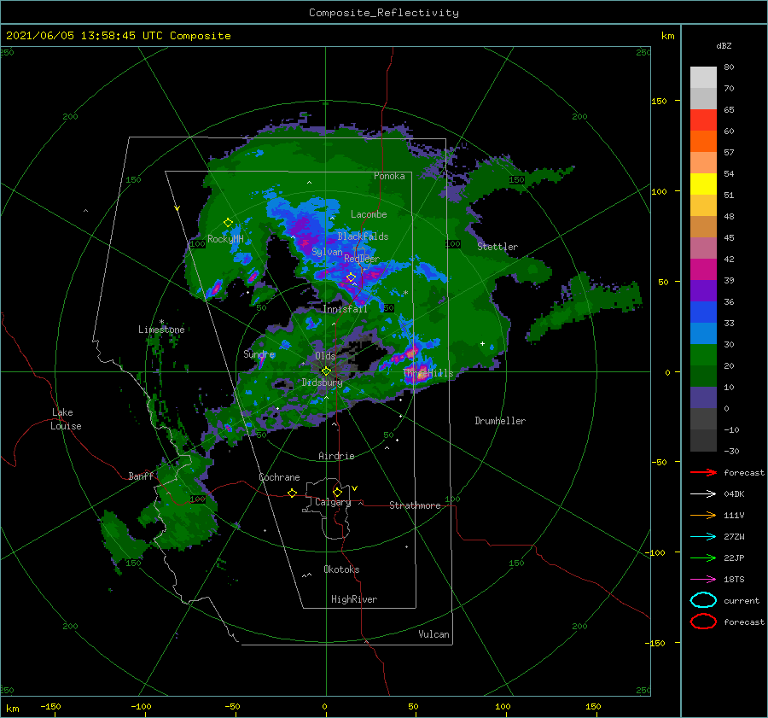Click the yellow V marker right of Calgary diamond

tap(355, 488)
